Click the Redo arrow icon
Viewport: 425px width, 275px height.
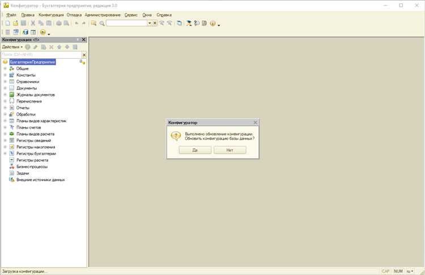tap(84, 23)
